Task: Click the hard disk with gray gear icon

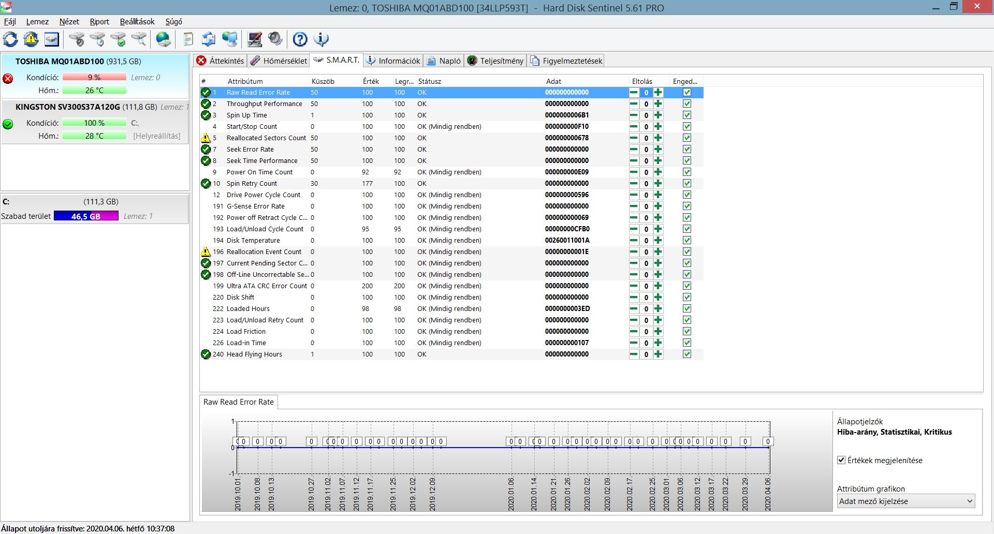Action: pyautogui.click(x=77, y=39)
